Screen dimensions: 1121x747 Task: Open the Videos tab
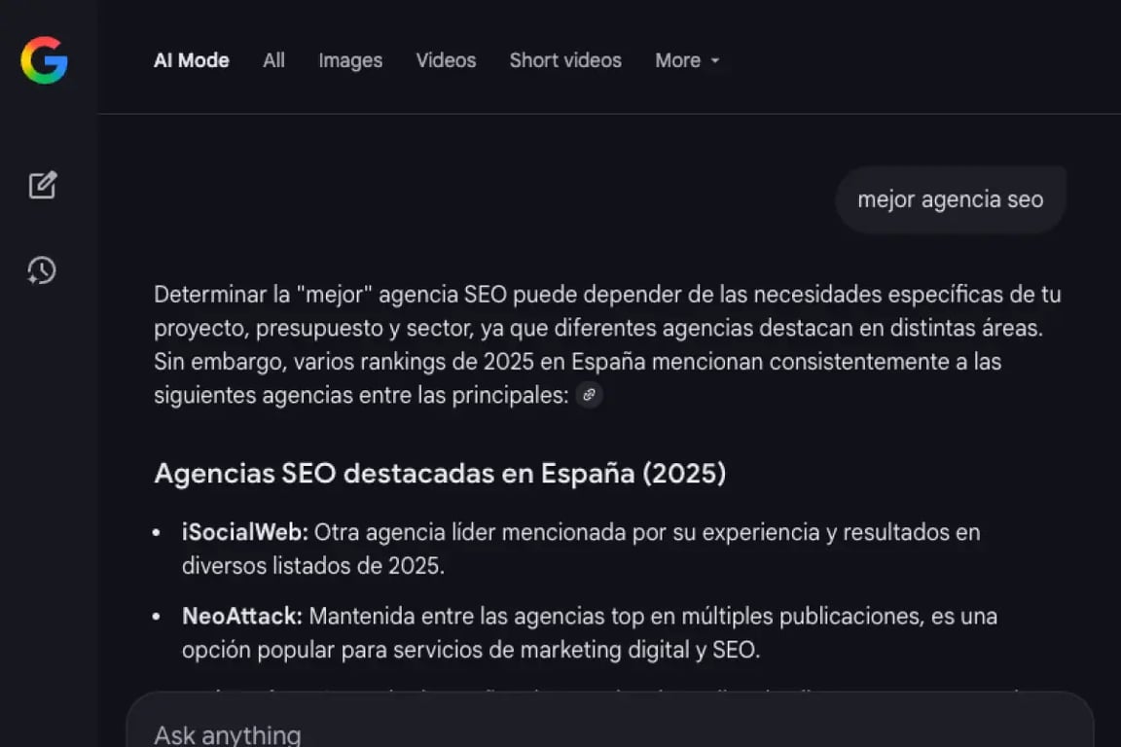coord(446,60)
